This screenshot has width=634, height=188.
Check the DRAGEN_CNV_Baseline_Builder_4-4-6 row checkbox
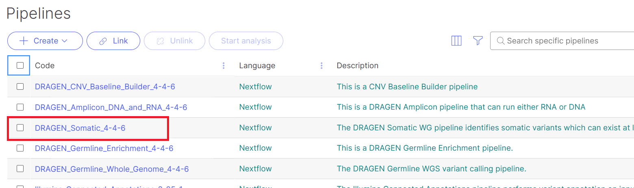(20, 86)
